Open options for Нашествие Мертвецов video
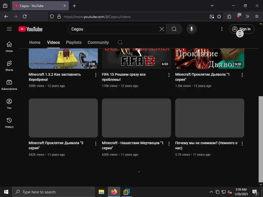Image resolution: width=263 pixels, height=197 pixels. point(169,143)
